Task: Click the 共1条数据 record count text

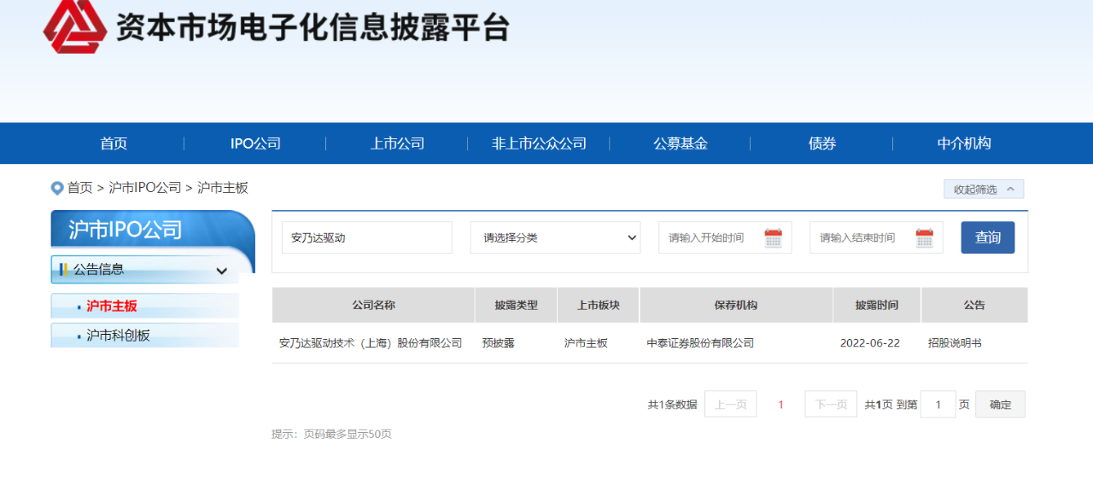Action: coord(672,405)
